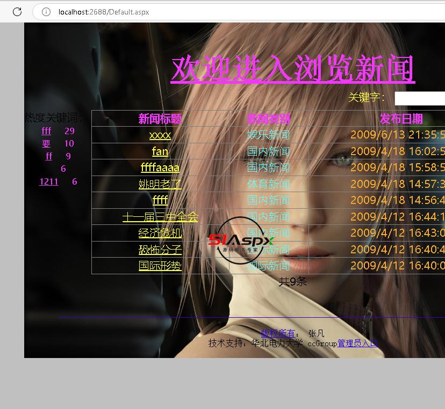Open the news article titled ffffaaaa
This screenshot has width=445, height=409.
click(160, 167)
